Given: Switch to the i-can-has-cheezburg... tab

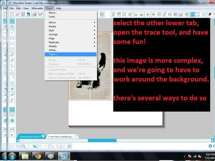Looking at the screenshot, I should point(61,136).
